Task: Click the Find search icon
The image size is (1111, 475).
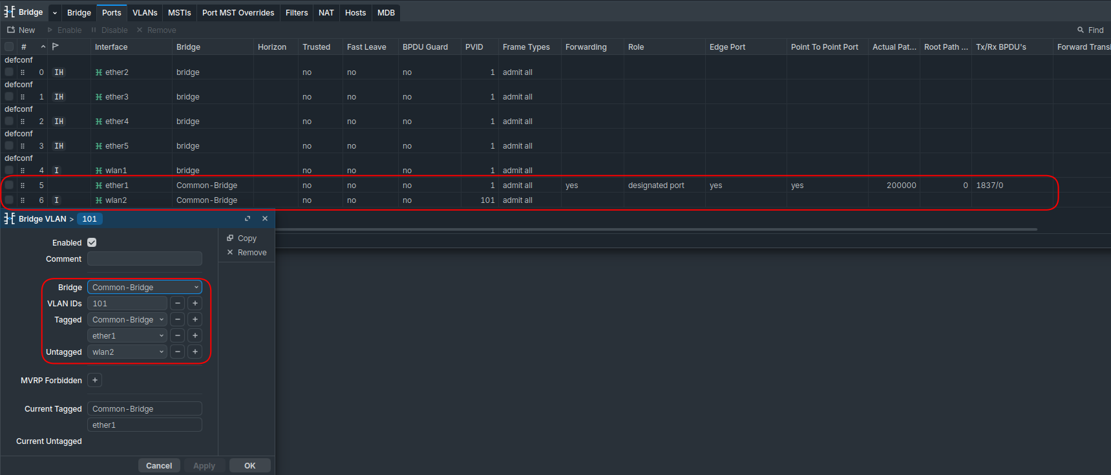Action: pos(1080,30)
